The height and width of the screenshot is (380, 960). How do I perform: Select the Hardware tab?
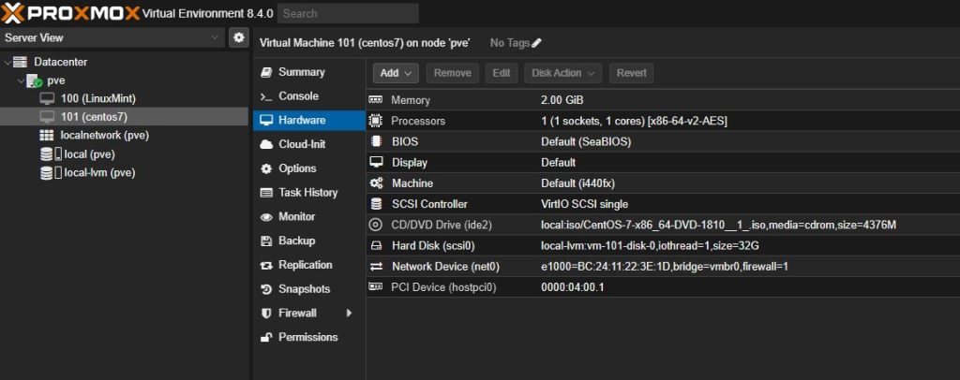coord(308,121)
